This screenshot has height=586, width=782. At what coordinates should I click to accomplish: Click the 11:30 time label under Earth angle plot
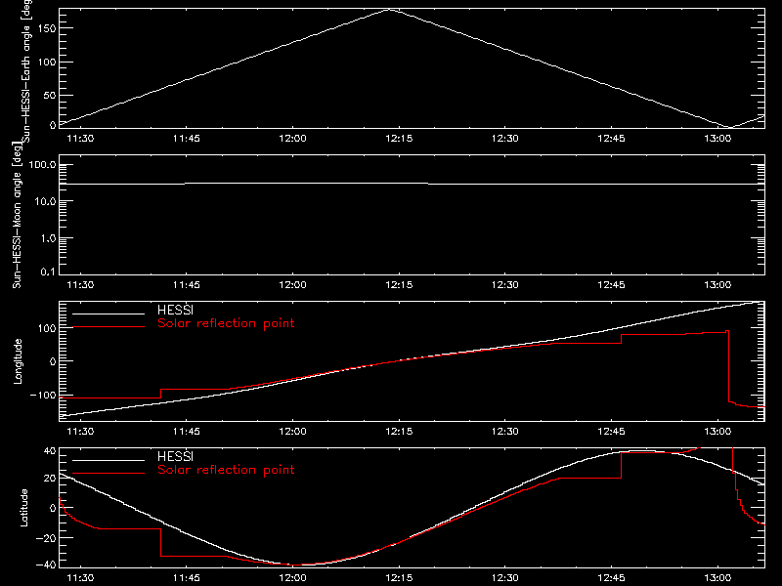click(x=80, y=139)
